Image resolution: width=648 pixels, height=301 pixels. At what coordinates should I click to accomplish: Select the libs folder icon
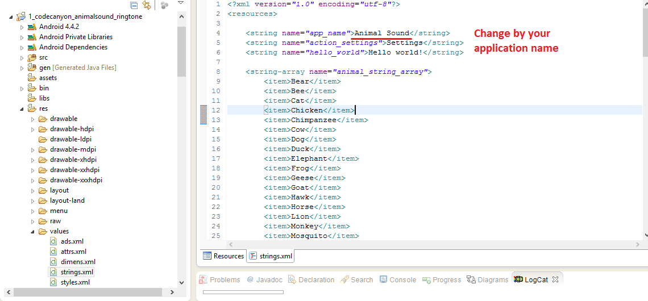32,98
